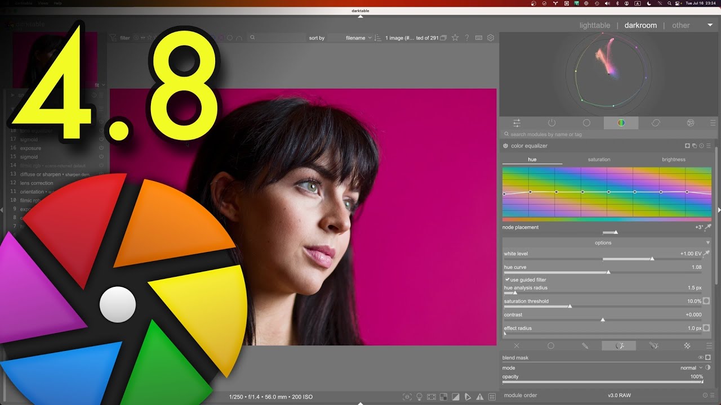Toggle effect radius mask preview button
Image resolution: width=721 pixels, height=405 pixels.
[706, 328]
